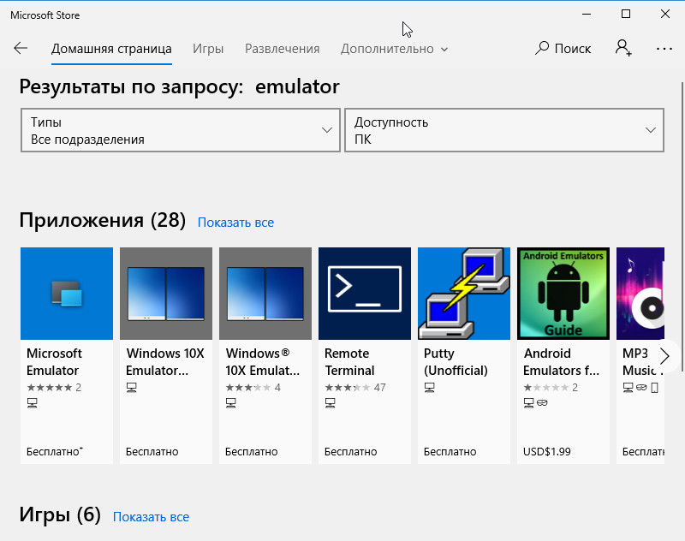685x541 pixels.
Task: Expand the Типы filter dropdown
Action: pos(181,130)
